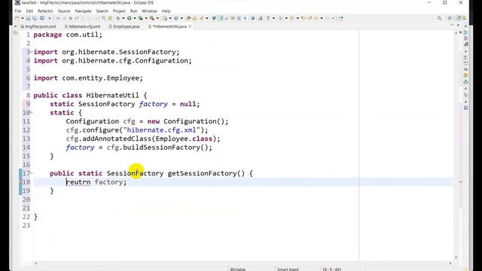Viewport: 482px width, 271px height.
Task: Click the 'package com.util;' line
Action: point(68,35)
